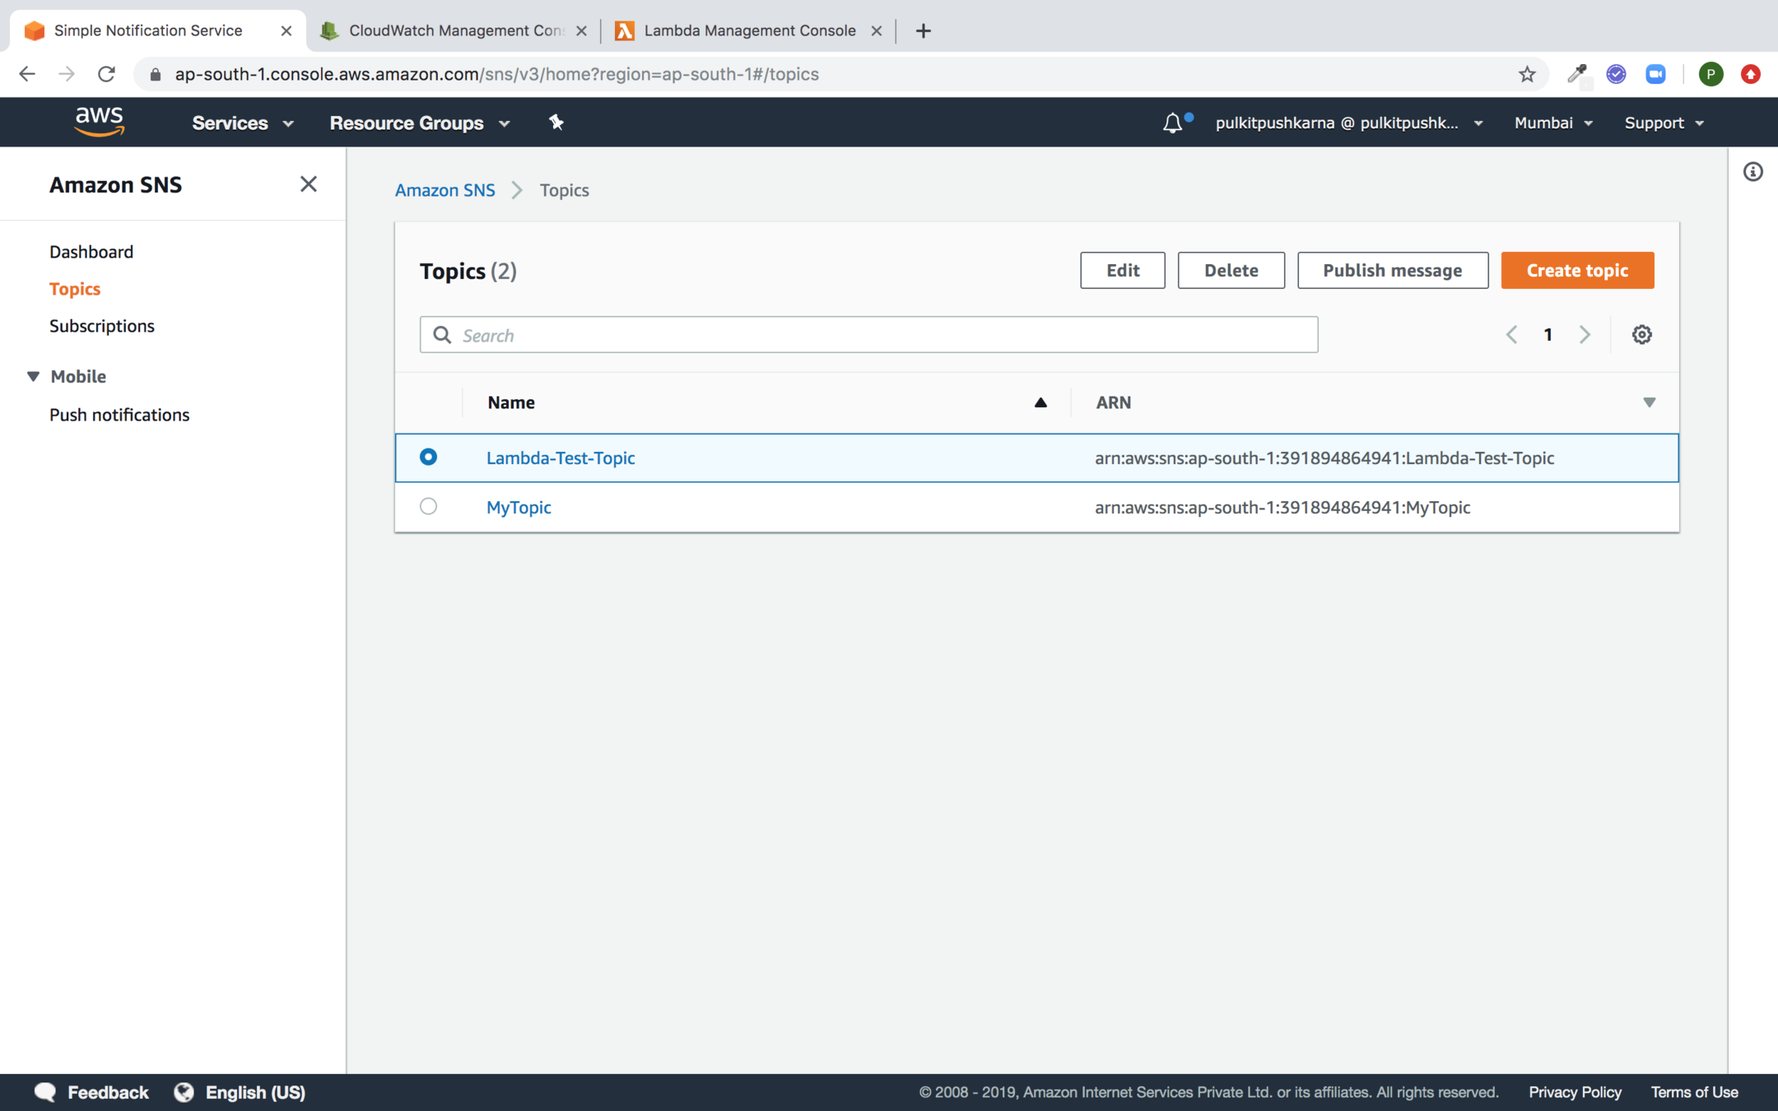Expand the Services dropdown menu
This screenshot has height=1111, width=1778.
click(242, 123)
